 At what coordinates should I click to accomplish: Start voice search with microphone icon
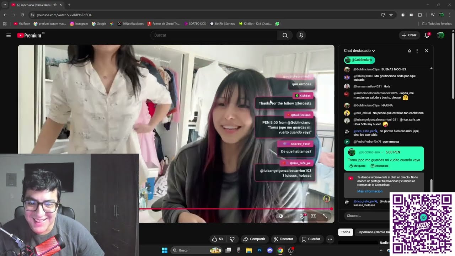coord(301,35)
